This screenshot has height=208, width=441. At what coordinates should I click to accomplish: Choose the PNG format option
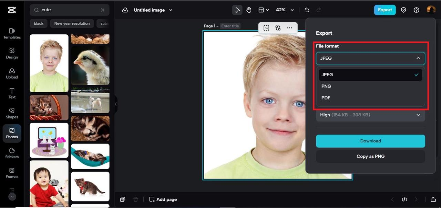coord(370,86)
